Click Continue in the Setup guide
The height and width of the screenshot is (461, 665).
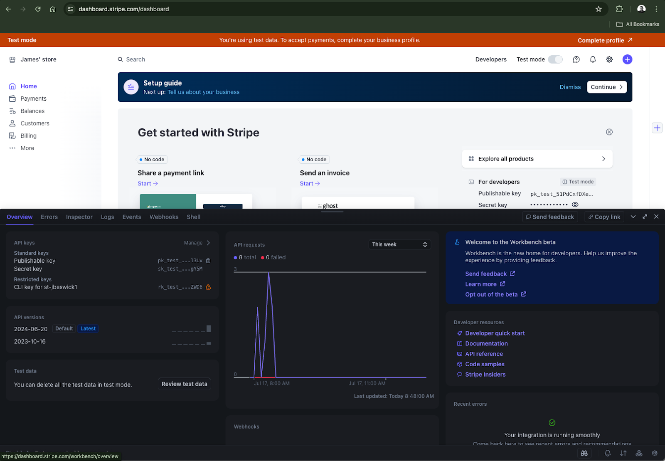point(606,87)
